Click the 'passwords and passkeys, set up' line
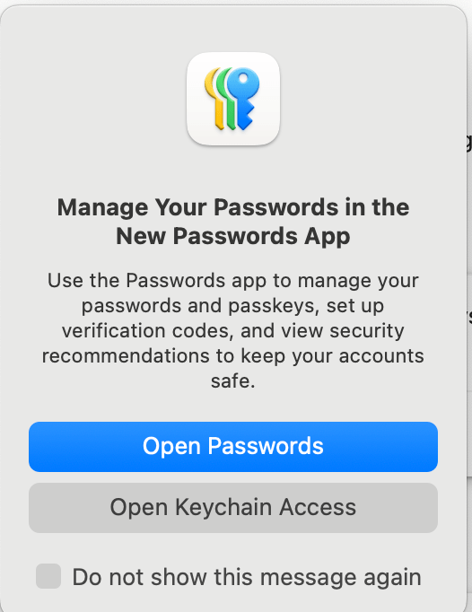This screenshot has width=472, height=612. click(x=233, y=306)
